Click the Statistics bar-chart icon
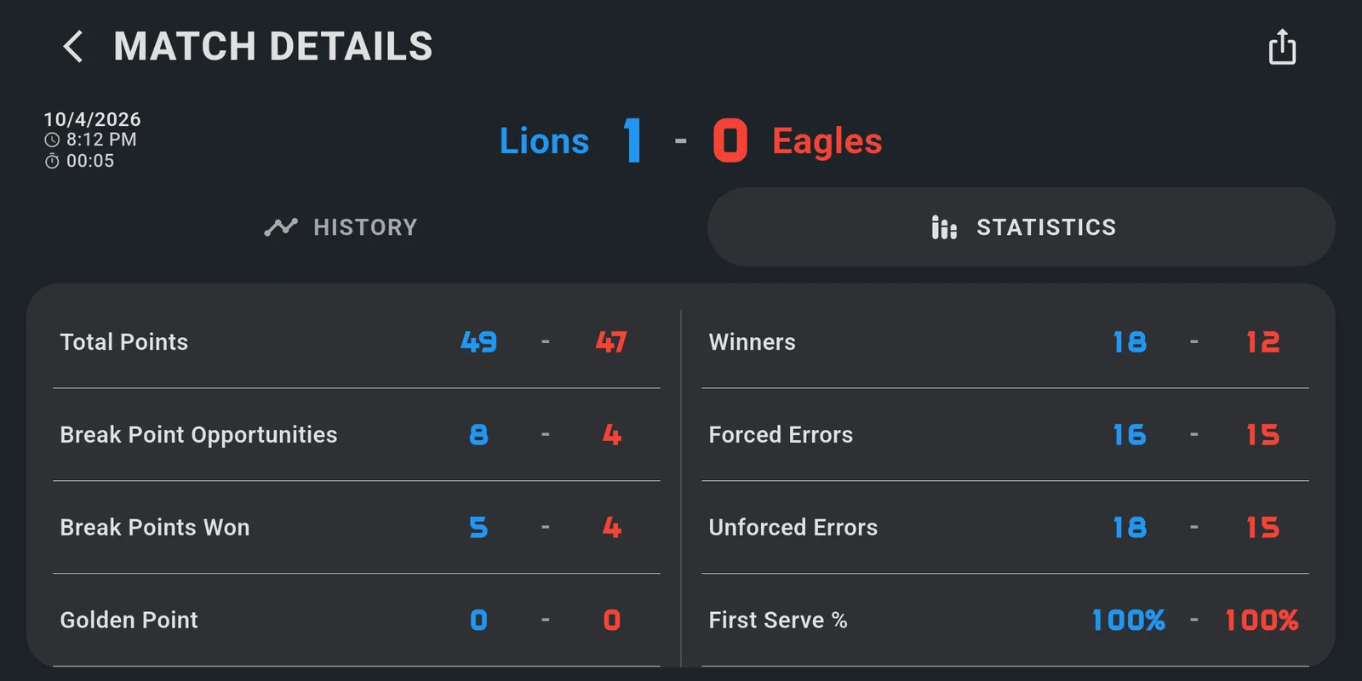Viewport: 1362px width, 681px height. [944, 227]
